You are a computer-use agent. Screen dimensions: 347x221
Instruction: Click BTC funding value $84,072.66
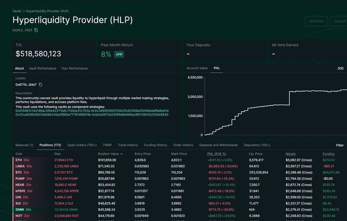point(331,173)
